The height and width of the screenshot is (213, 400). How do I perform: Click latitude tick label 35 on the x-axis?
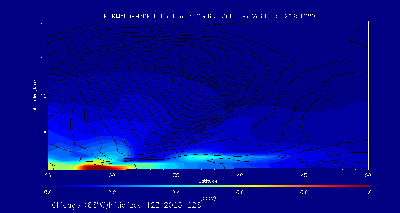pos(176,175)
